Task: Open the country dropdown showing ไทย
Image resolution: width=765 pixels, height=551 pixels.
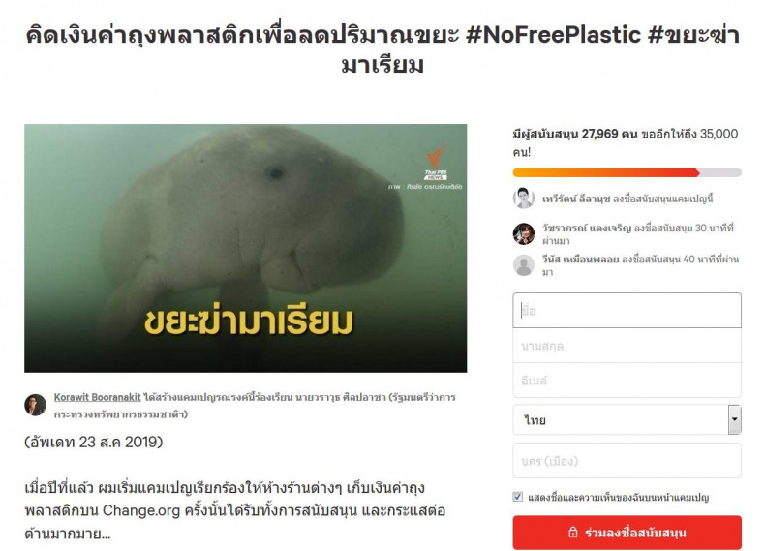Action: click(x=627, y=419)
